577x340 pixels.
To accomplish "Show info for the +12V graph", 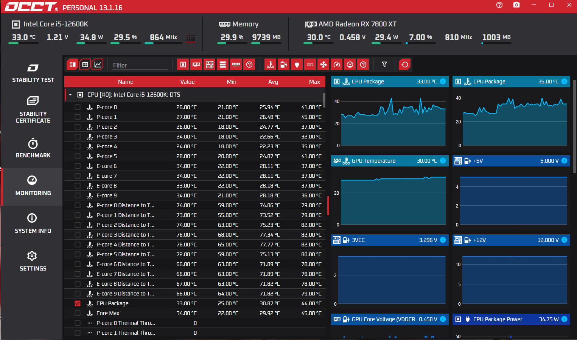I will (565, 240).
